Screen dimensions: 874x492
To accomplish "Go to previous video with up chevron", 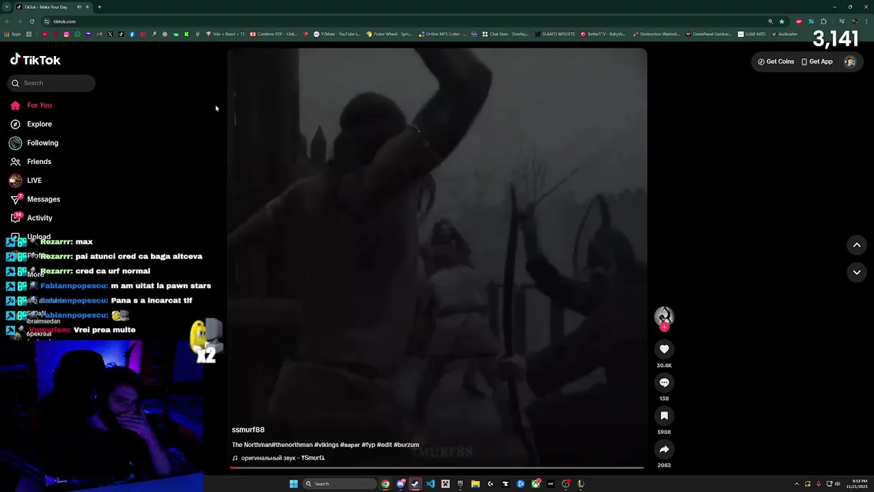I will pyautogui.click(x=856, y=245).
